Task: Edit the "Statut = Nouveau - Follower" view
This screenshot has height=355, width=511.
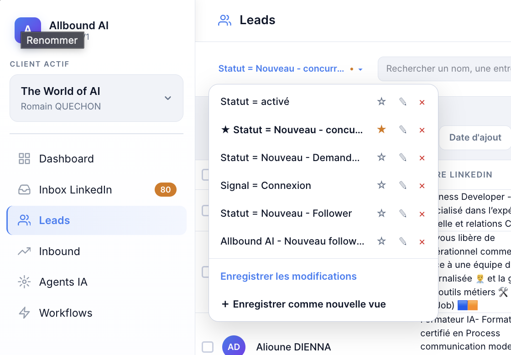Action: pos(402,214)
